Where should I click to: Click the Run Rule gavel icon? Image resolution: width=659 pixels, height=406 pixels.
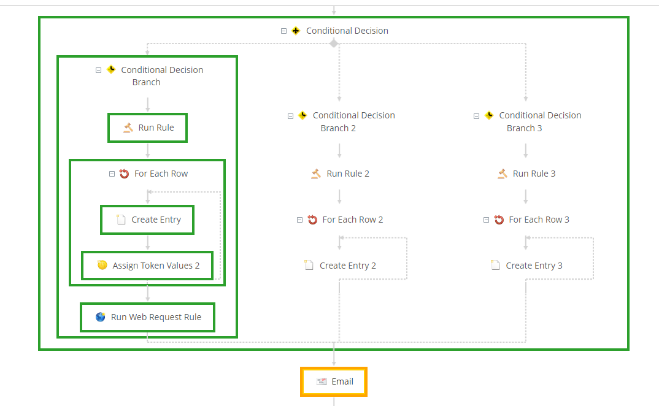128,128
